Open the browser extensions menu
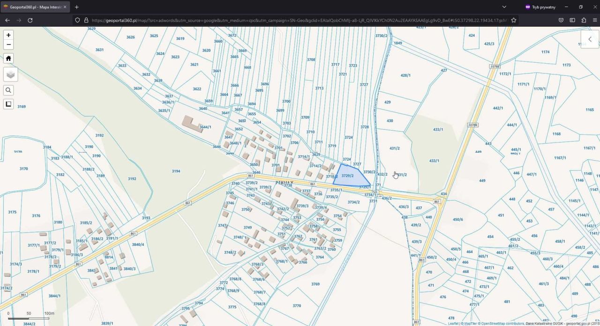This screenshot has width=600, height=326. 584,20
